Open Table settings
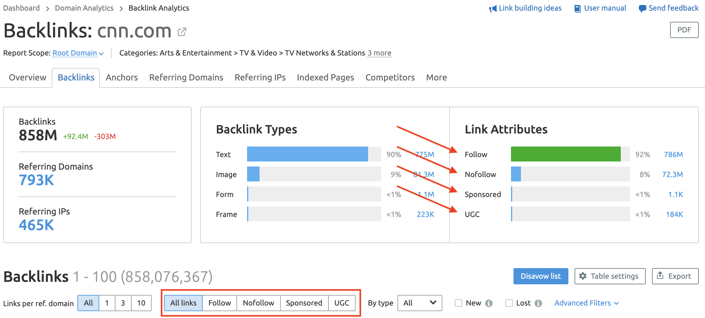Screen dimensions: 705x318 610,276
